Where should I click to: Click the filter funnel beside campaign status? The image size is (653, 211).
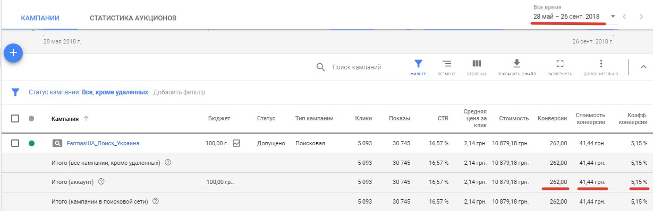tap(16, 92)
